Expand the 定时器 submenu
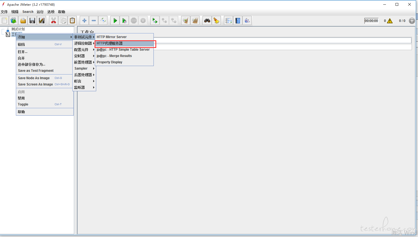This screenshot has width=418, height=237. pos(84,56)
